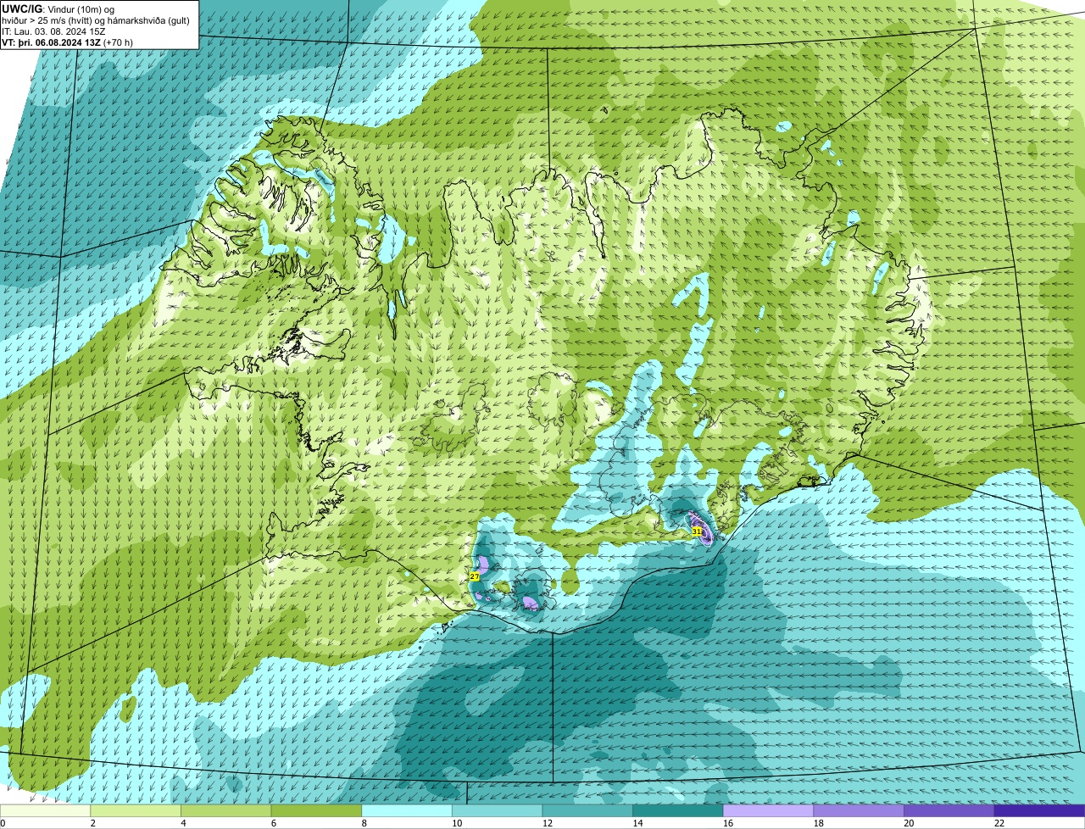Select the 18–20 m/s purple legend swatch
Screen dimensions: 1085x829
(x=859, y=810)
